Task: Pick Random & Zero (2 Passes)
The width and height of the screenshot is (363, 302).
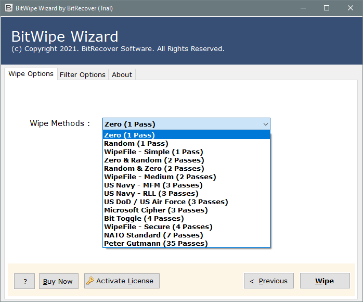Action: pyautogui.click(x=186, y=169)
